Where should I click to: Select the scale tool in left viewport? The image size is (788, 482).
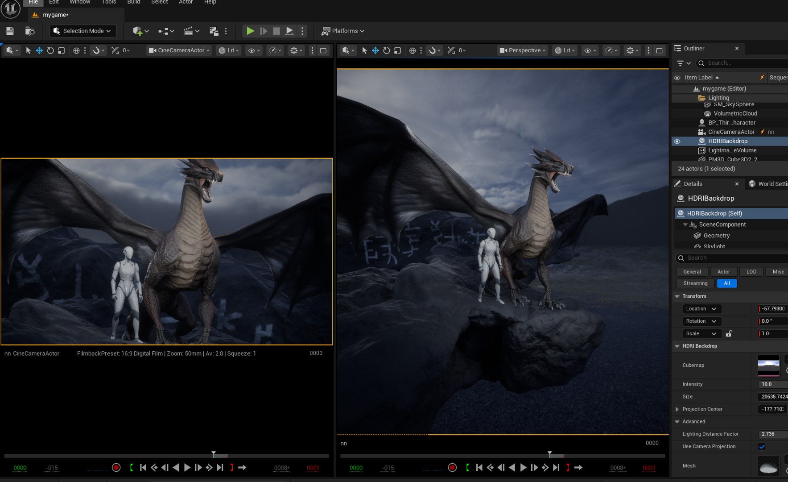[x=62, y=50]
